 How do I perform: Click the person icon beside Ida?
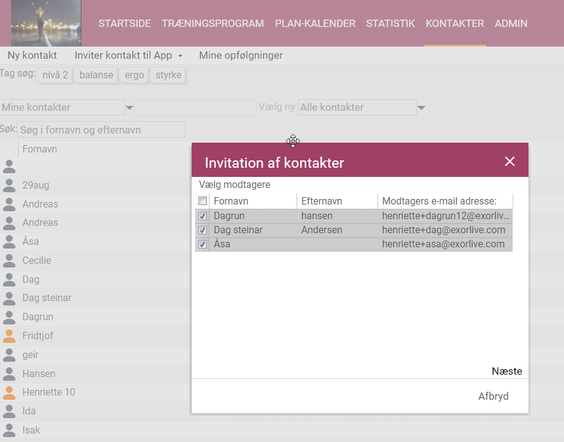[x=9, y=411]
